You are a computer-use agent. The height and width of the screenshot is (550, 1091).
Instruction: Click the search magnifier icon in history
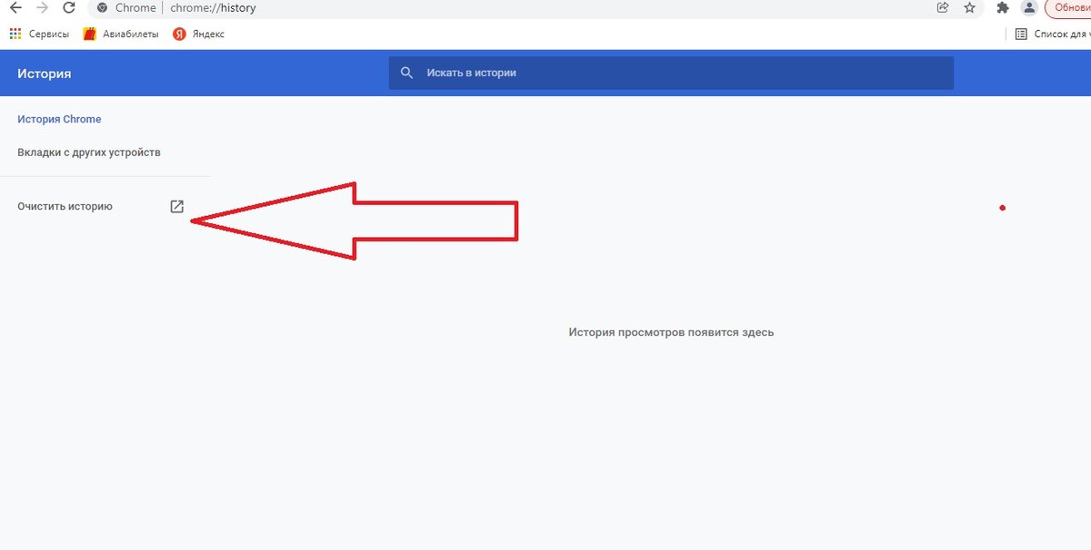[x=407, y=73]
